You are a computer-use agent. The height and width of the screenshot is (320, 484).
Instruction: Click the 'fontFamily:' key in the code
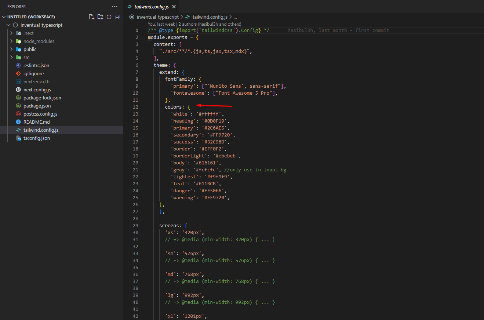(181, 79)
